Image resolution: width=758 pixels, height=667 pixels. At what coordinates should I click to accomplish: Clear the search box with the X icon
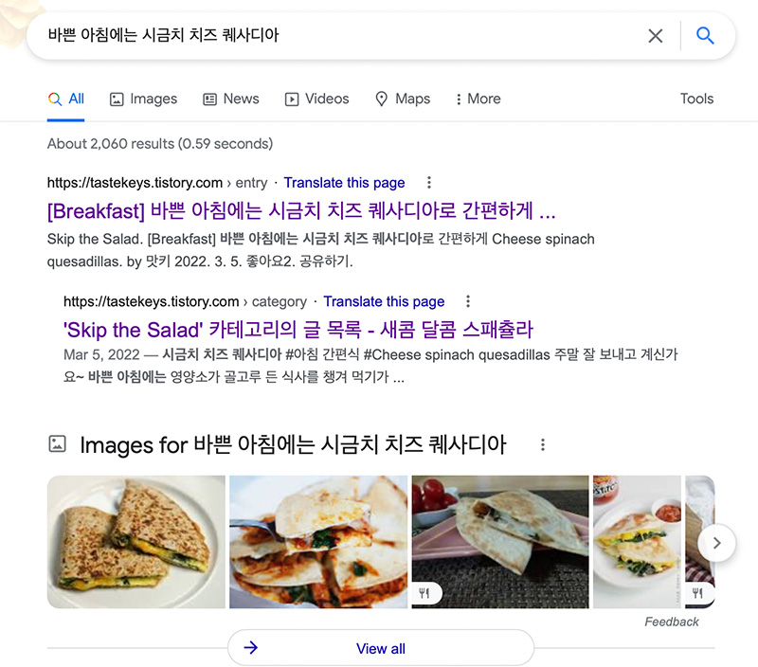pos(655,36)
